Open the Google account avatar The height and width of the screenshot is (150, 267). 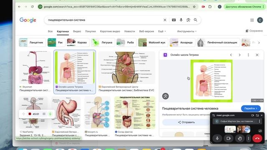[x=260, y=20]
